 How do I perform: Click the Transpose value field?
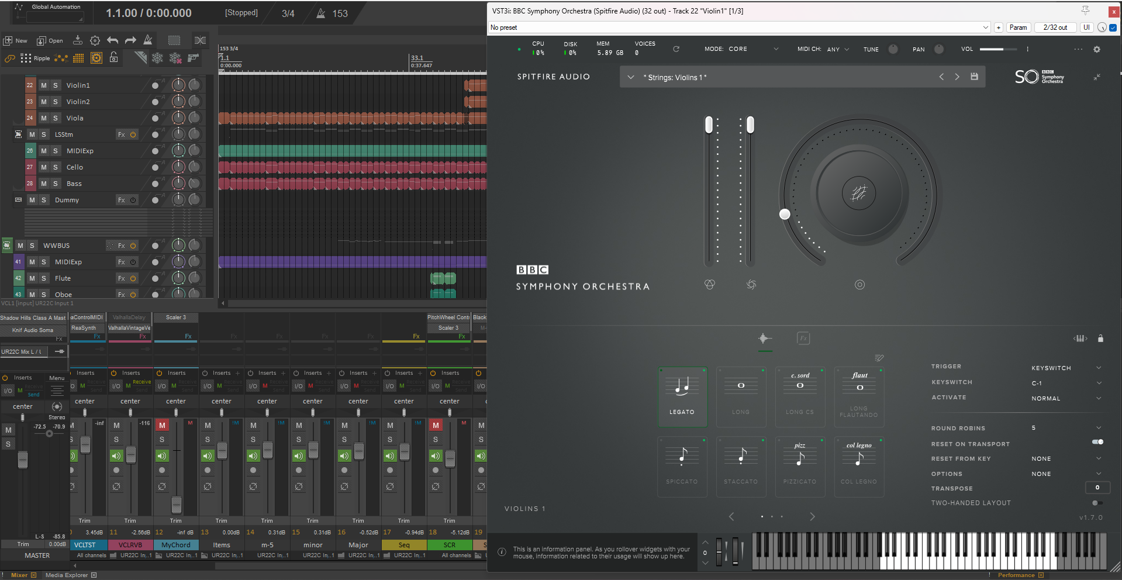point(1097,488)
